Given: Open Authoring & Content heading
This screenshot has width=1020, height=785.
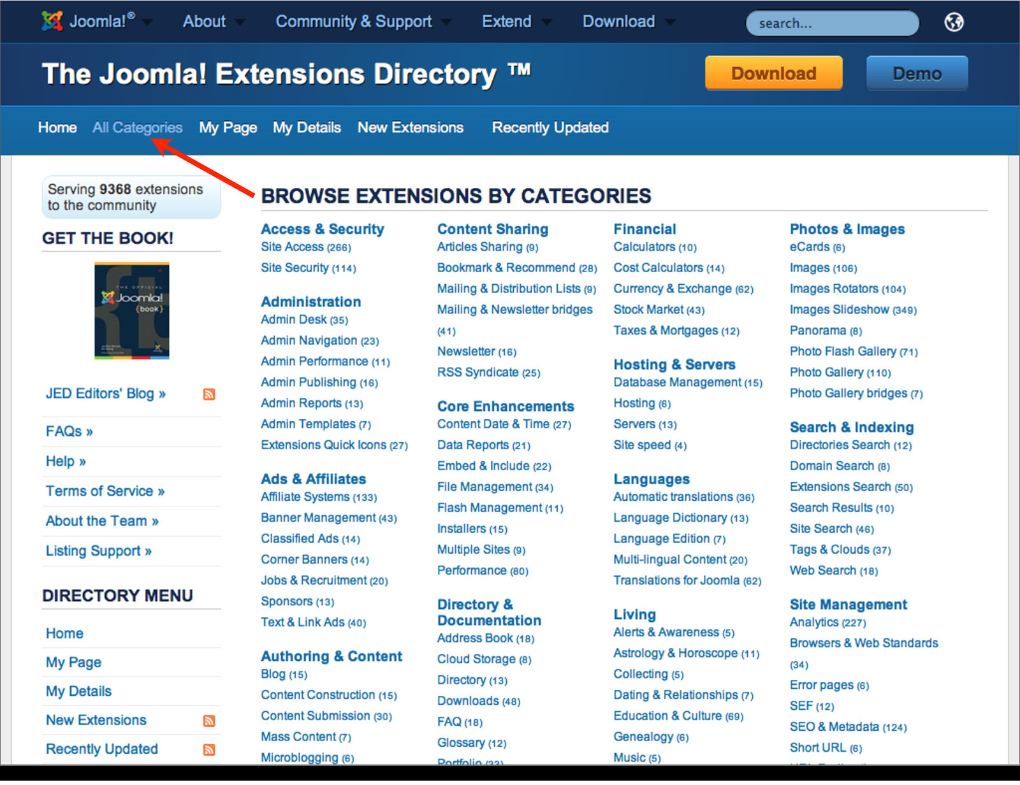Looking at the screenshot, I should [x=331, y=657].
